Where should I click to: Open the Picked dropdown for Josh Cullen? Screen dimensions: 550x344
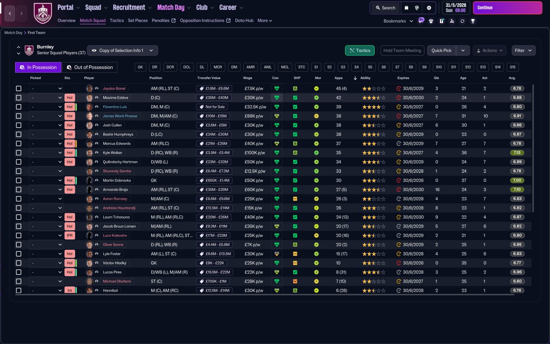tap(46, 125)
